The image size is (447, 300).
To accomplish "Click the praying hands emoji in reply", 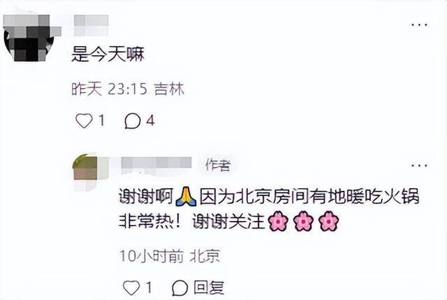I will pyautogui.click(x=186, y=197).
